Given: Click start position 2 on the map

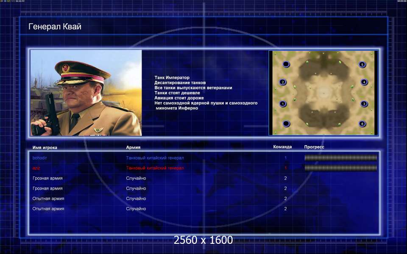Looking at the screenshot, I should click(283, 82).
